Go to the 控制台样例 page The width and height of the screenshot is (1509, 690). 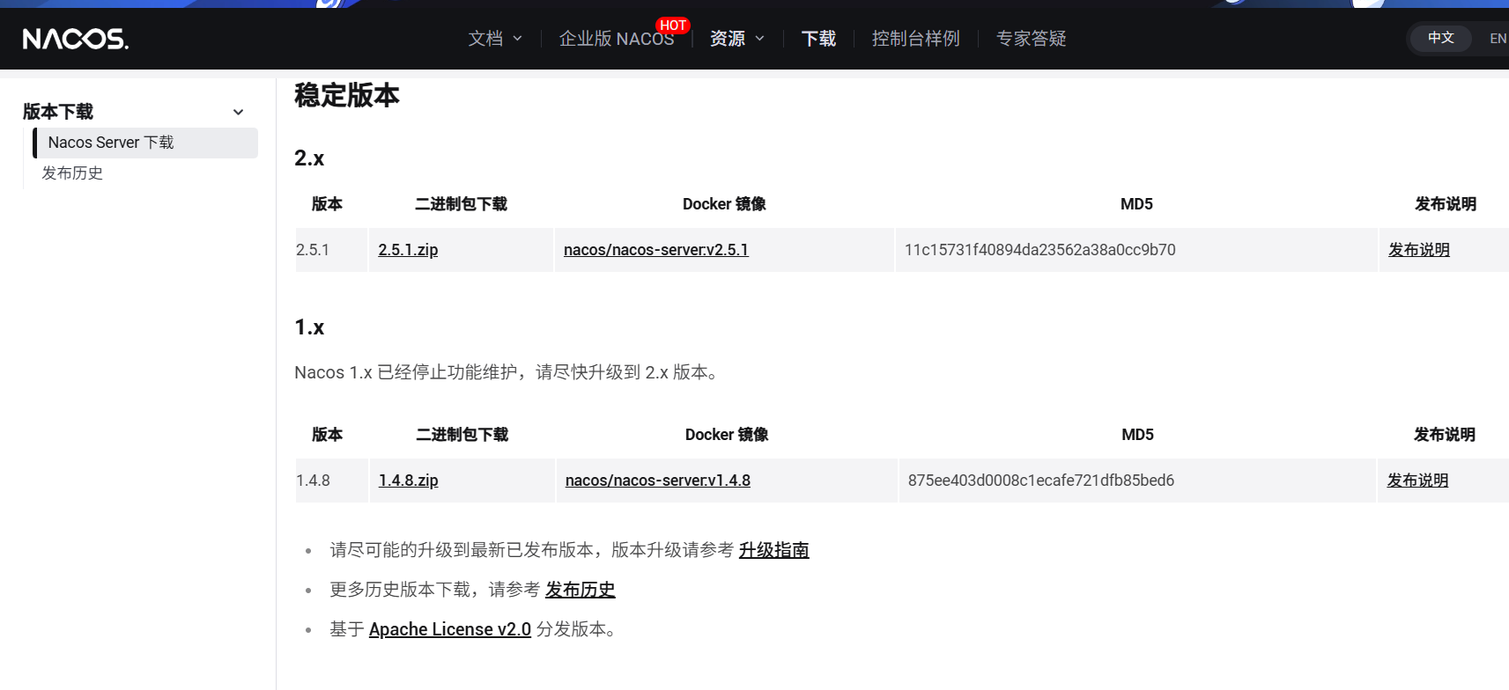click(x=915, y=39)
